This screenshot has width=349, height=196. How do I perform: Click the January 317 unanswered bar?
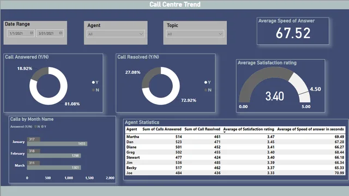tap(34, 139)
